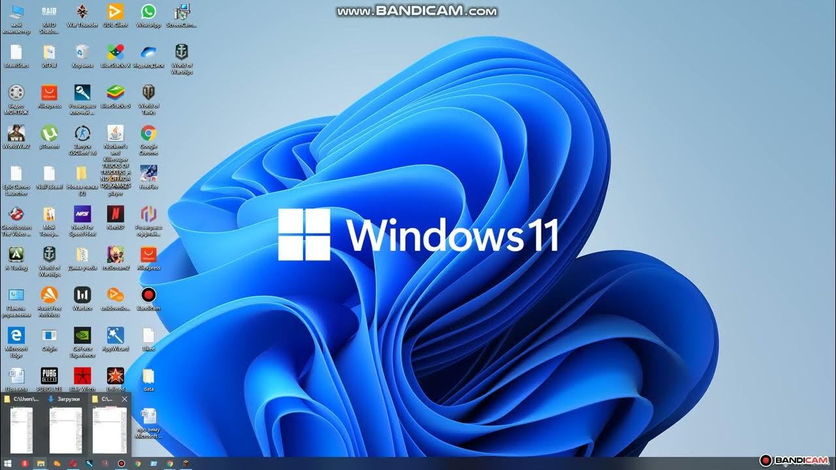The height and width of the screenshot is (470, 836).
Task: Open Панель управления control panel icon
Action: pyautogui.click(x=16, y=302)
